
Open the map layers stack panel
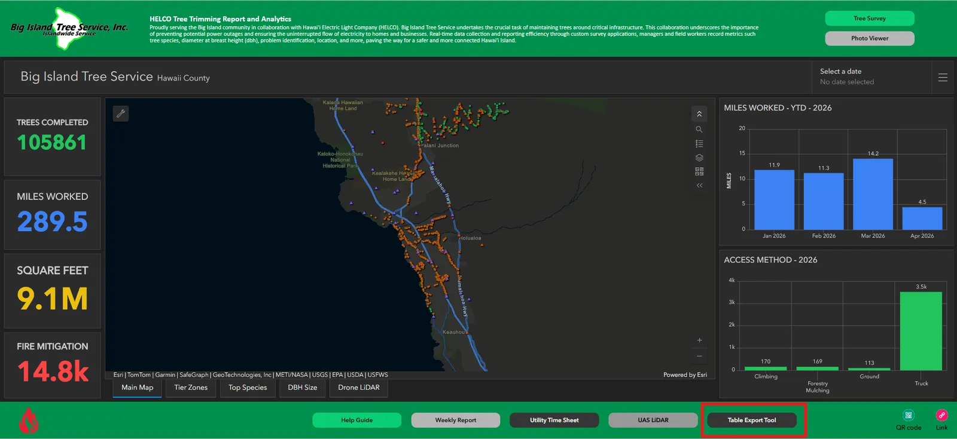tap(699, 158)
